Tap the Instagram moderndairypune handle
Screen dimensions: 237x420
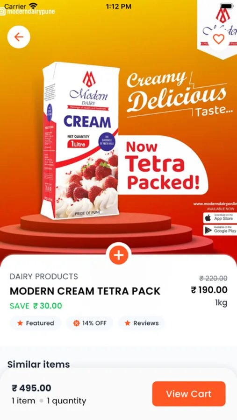point(28,12)
